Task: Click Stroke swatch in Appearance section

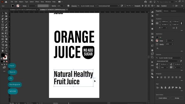Action: point(157,41)
